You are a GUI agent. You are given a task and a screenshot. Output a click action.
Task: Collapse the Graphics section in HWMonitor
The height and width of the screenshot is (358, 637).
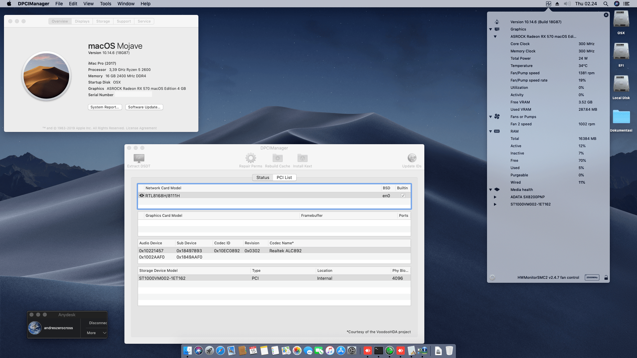491,30
